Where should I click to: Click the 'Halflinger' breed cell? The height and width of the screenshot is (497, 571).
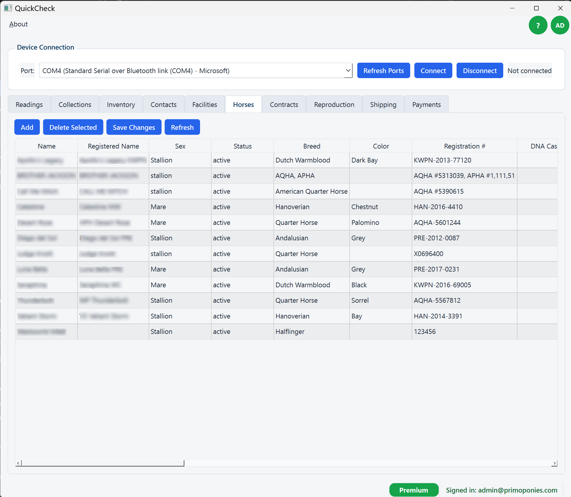312,332
